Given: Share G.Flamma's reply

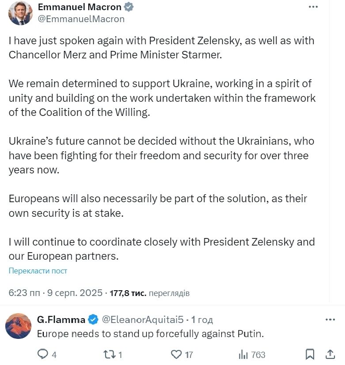Looking at the screenshot, I should [x=330, y=354].
